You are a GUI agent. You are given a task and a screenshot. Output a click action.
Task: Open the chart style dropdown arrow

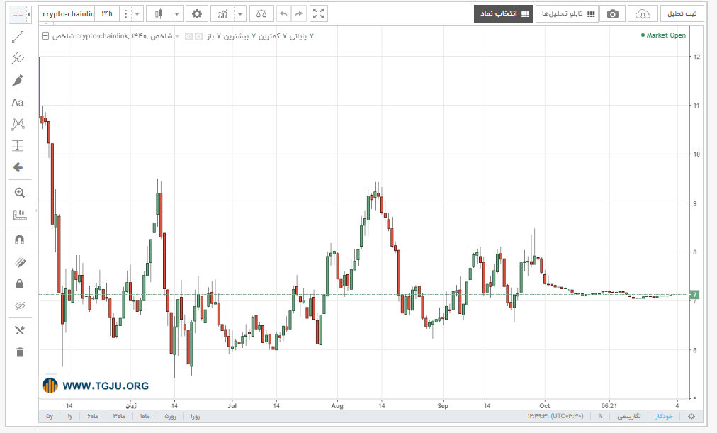177,13
